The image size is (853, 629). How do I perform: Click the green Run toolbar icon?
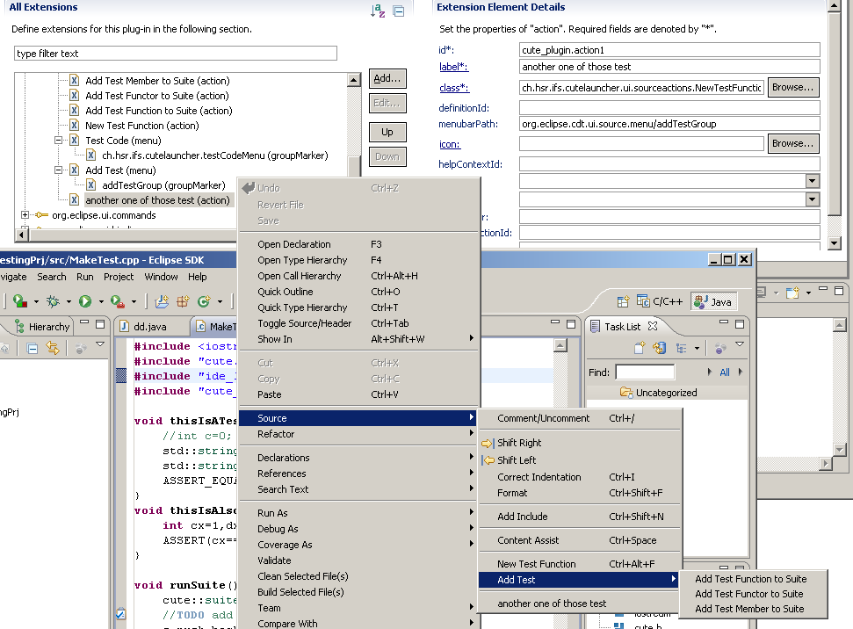click(x=85, y=301)
